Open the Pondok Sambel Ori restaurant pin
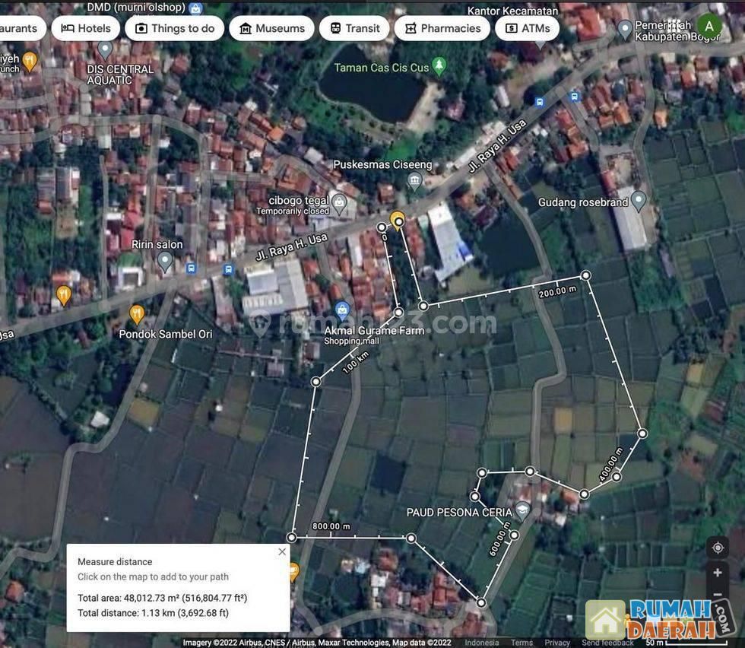Image resolution: width=745 pixels, height=648 pixels. tap(137, 313)
